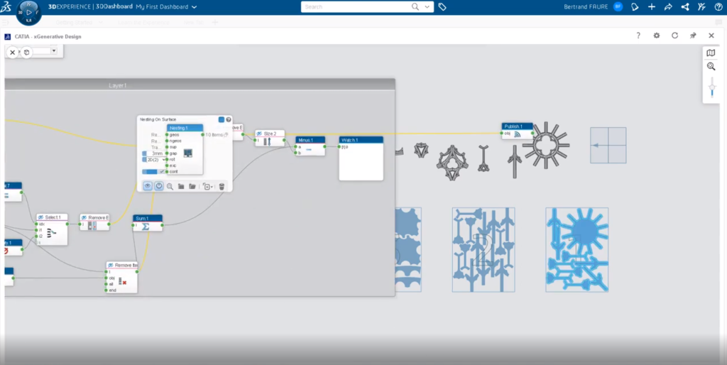The image size is (727, 365).
Task: Open the graph minimap icon
Action: pyautogui.click(x=711, y=53)
